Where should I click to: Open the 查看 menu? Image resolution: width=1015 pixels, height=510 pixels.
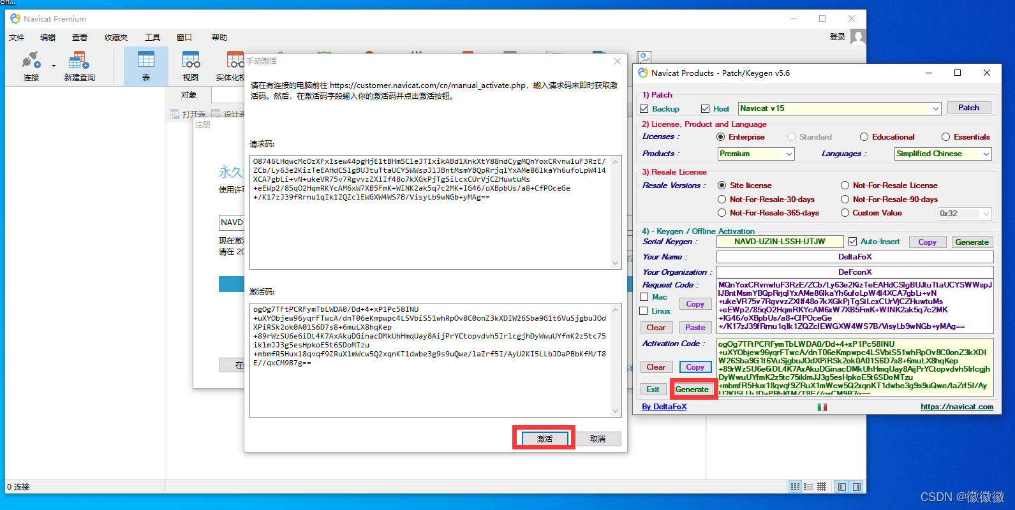point(80,38)
